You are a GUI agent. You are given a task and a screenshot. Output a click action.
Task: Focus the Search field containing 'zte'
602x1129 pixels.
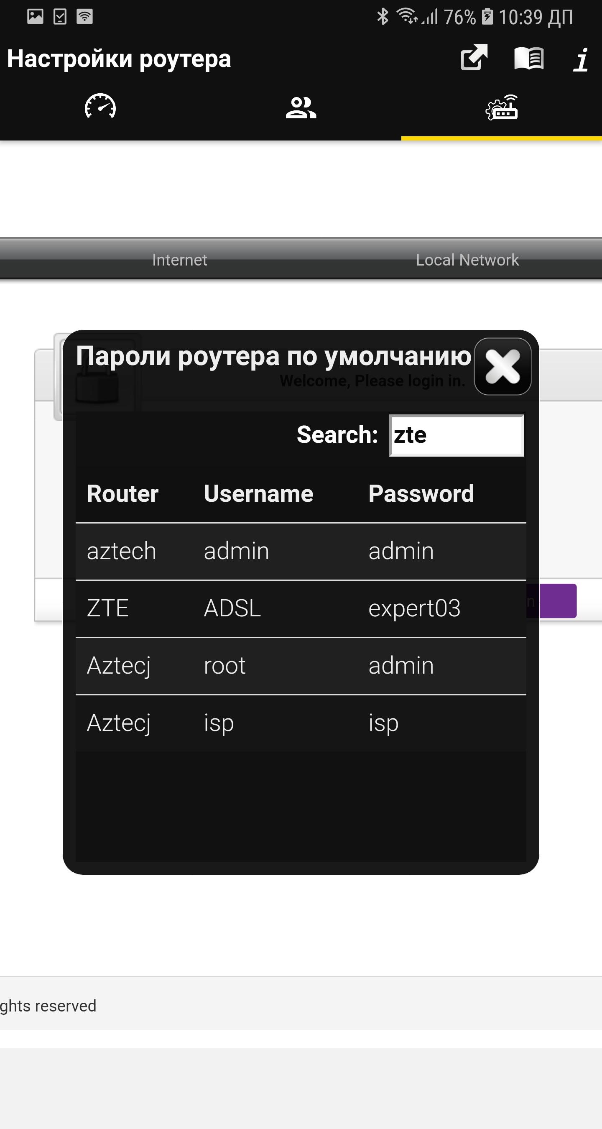pos(457,435)
